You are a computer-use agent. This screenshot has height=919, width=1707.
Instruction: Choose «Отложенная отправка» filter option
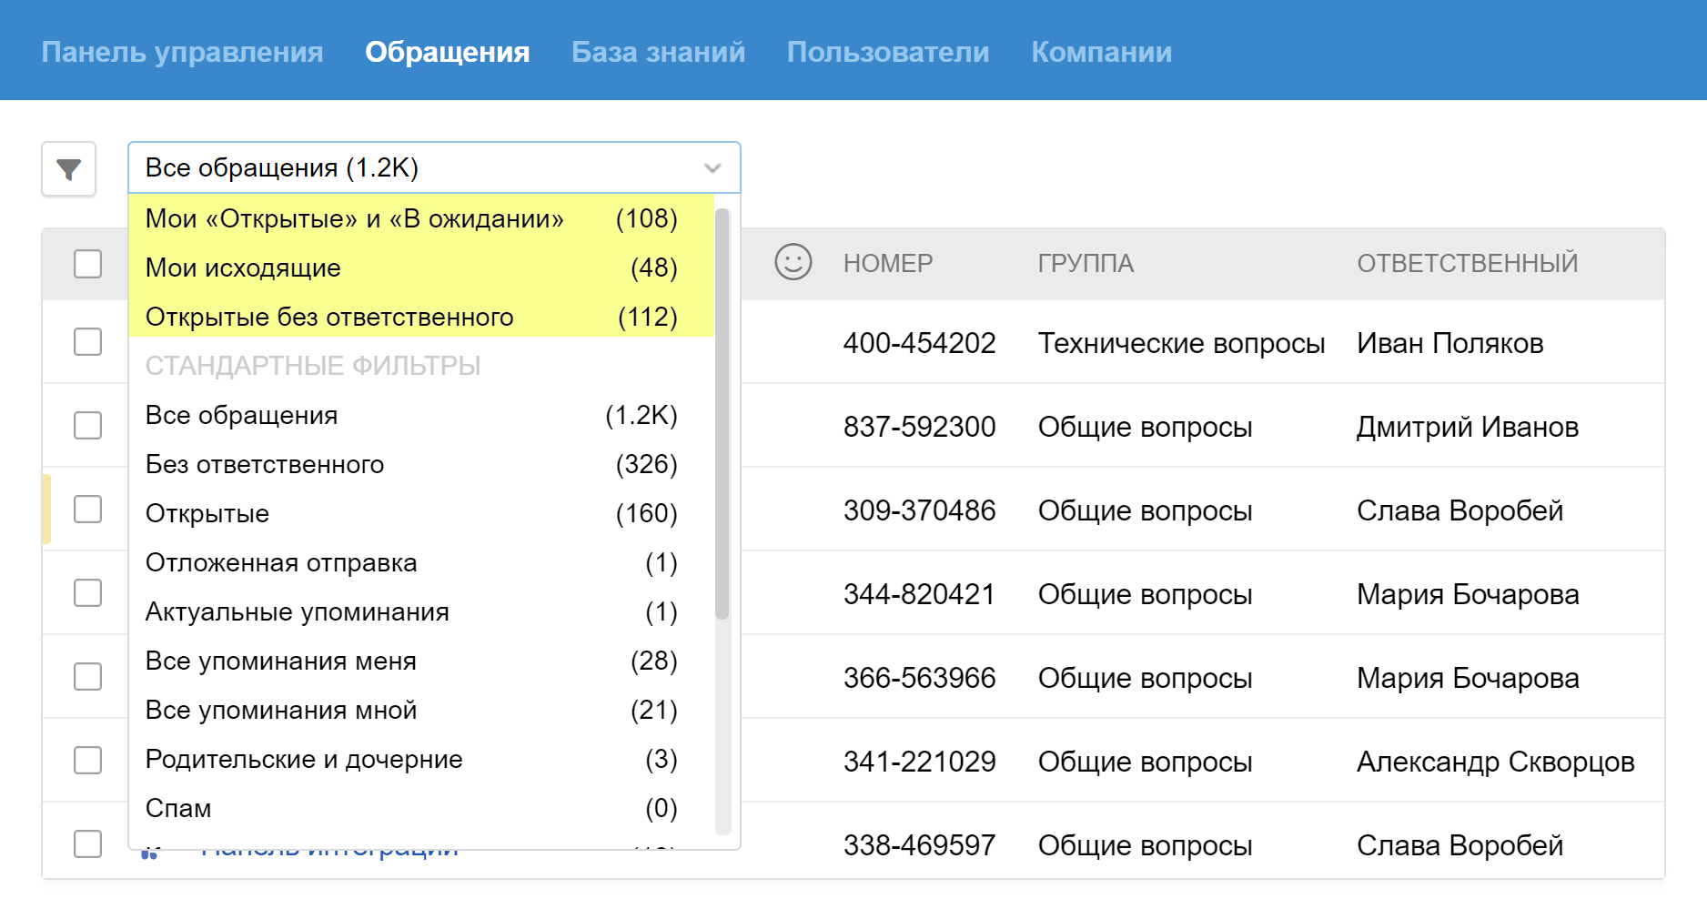(421, 563)
